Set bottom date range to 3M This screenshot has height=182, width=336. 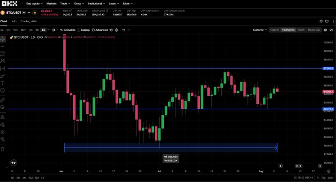pos(30,178)
